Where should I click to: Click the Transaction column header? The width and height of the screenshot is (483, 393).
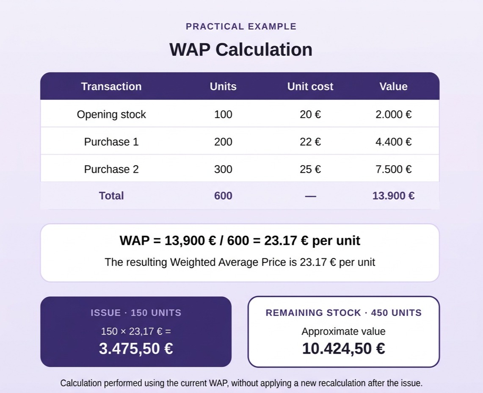coord(111,86)
